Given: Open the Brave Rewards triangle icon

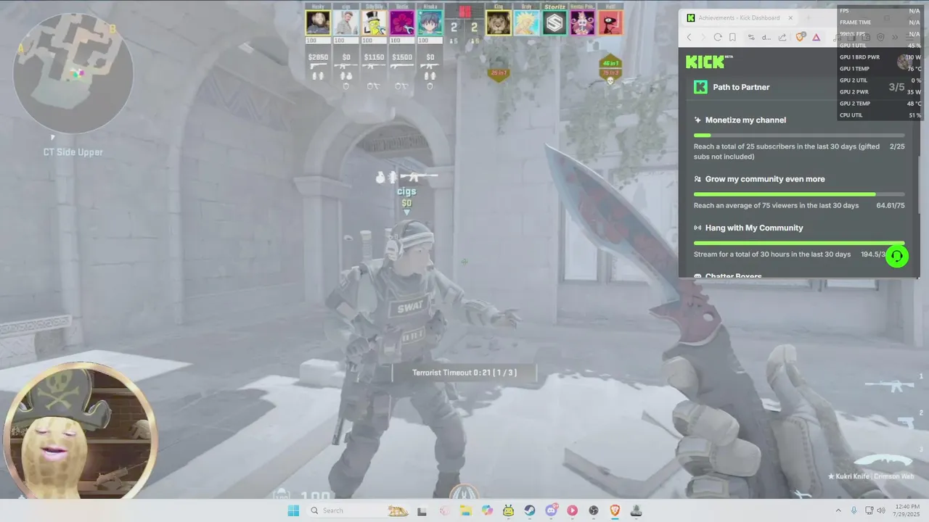Looking at the screenshot, I should click(x=817, y=37).
